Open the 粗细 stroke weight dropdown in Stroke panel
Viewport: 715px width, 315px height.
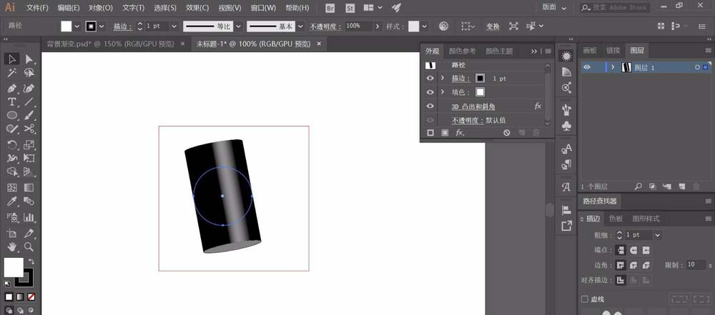coord(657,234)
